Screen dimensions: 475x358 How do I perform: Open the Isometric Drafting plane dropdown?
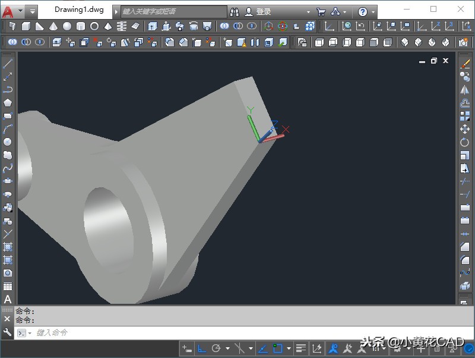click(x=251, y=348)
